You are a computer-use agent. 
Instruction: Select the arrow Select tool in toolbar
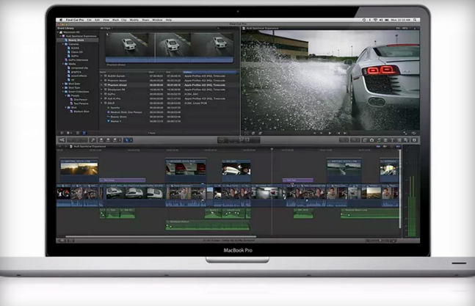(x=127, y=140)
